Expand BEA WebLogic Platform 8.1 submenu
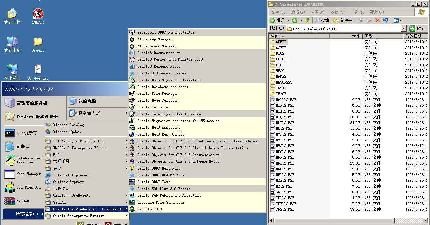Viewport: 430px width, 225px height. (x=86, y=141)
